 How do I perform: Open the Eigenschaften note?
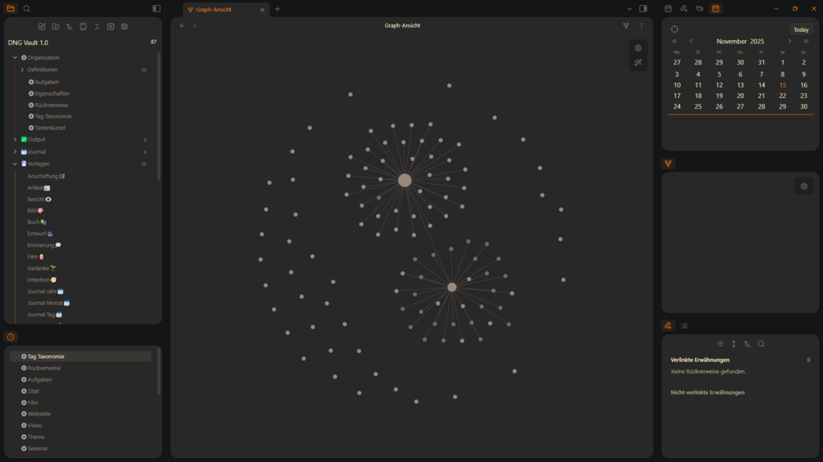click(49, 94)
